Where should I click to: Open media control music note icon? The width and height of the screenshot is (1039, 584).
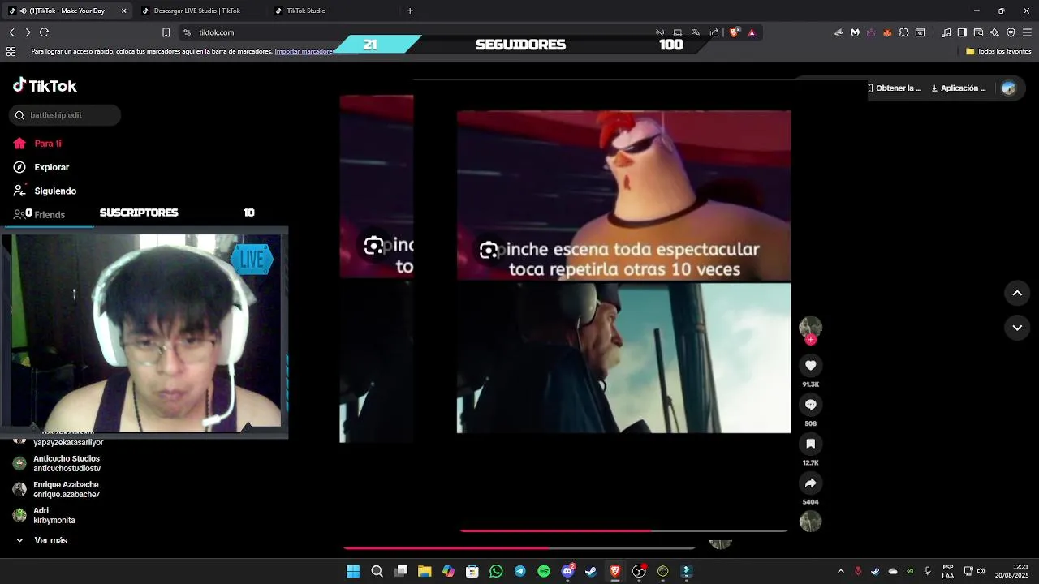pos(946,32)
